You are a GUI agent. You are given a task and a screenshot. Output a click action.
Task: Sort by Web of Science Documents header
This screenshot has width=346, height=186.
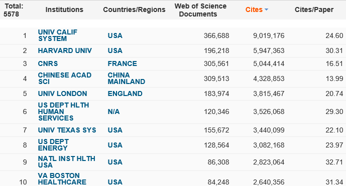(200, 10)
